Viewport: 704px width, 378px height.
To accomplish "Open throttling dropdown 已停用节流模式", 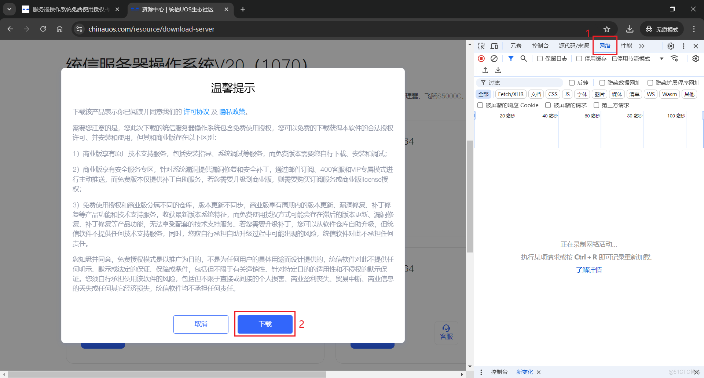I will (x=637, y=58).
